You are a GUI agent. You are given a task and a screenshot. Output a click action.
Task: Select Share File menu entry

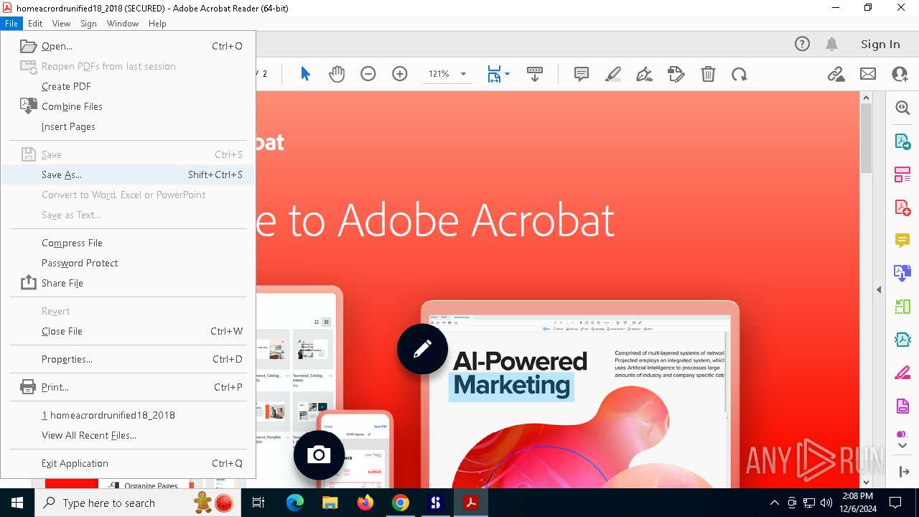pyautogui.click(x=129, y=283)
